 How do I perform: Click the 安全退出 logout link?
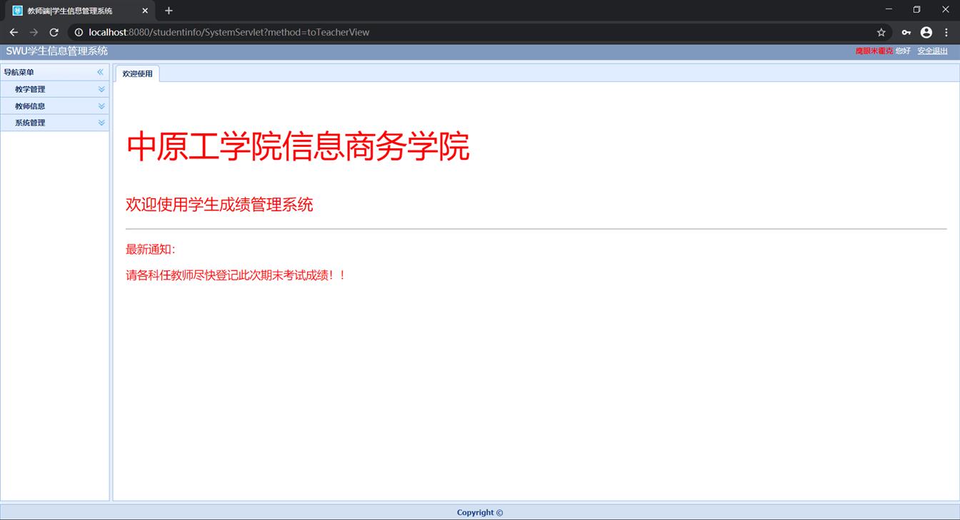[x=932, y=51]
